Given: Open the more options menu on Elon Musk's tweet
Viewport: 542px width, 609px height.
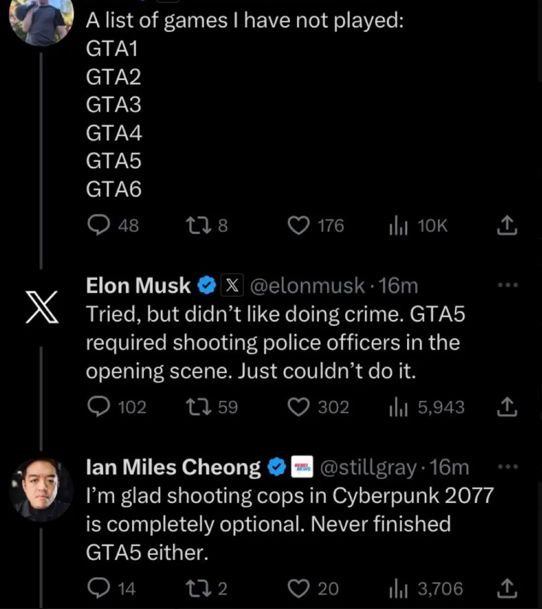Looking at the screenshot, I should pos(508,284).
